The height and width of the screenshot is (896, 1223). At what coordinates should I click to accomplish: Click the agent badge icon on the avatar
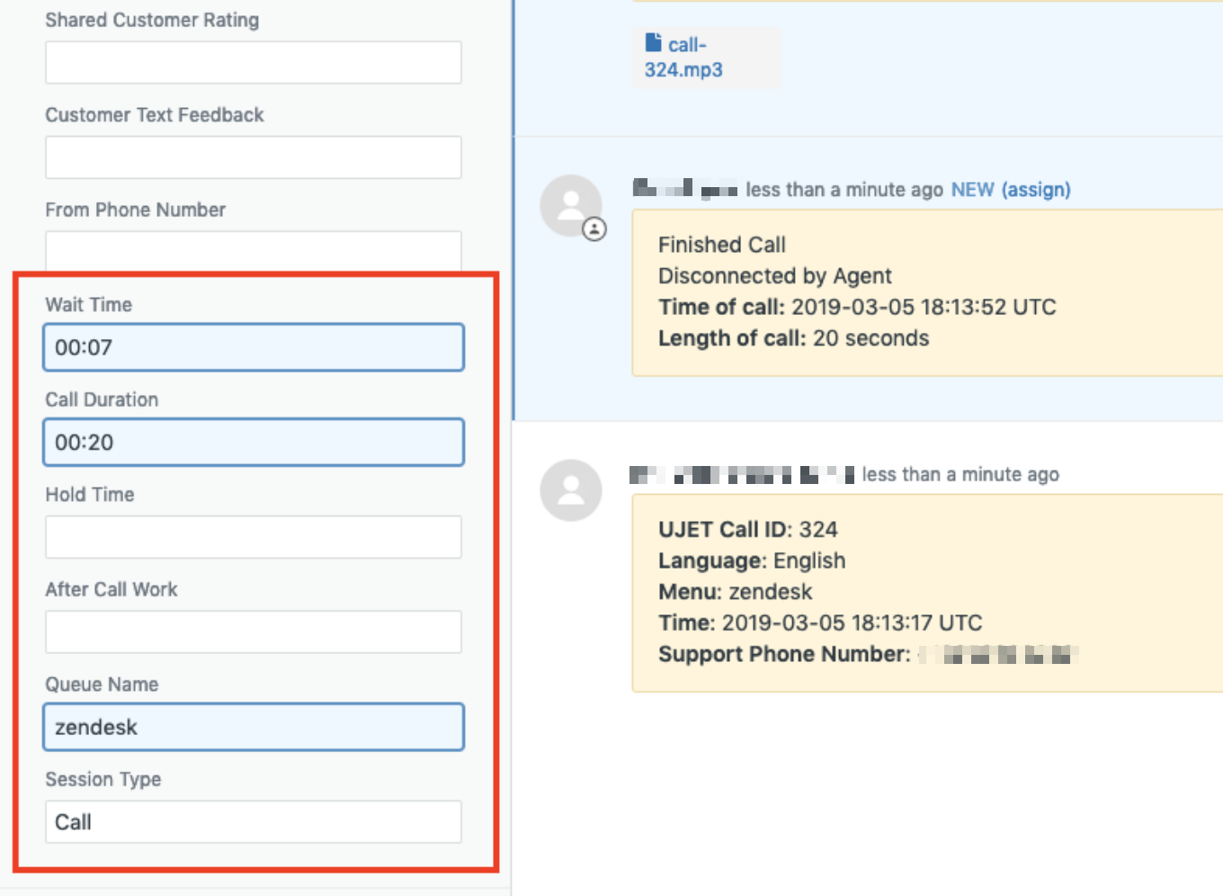coord(594,230)
